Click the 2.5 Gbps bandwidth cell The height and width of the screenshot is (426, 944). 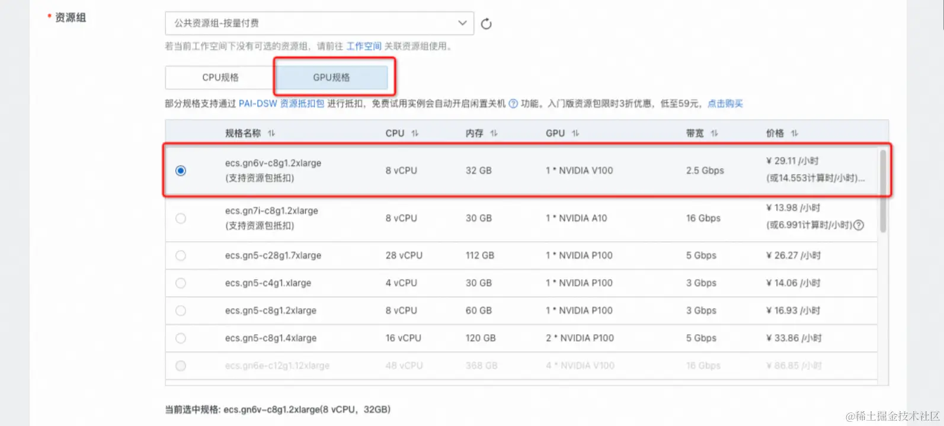click(x=705, y=171)
